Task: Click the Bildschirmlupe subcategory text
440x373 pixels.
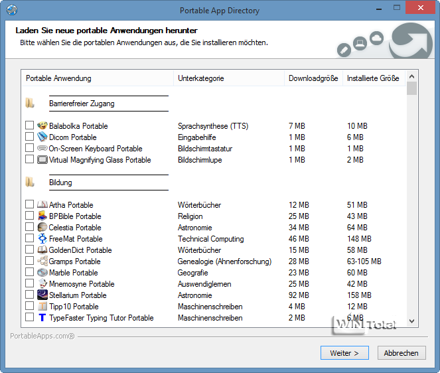Action: (x=200, y=160)
